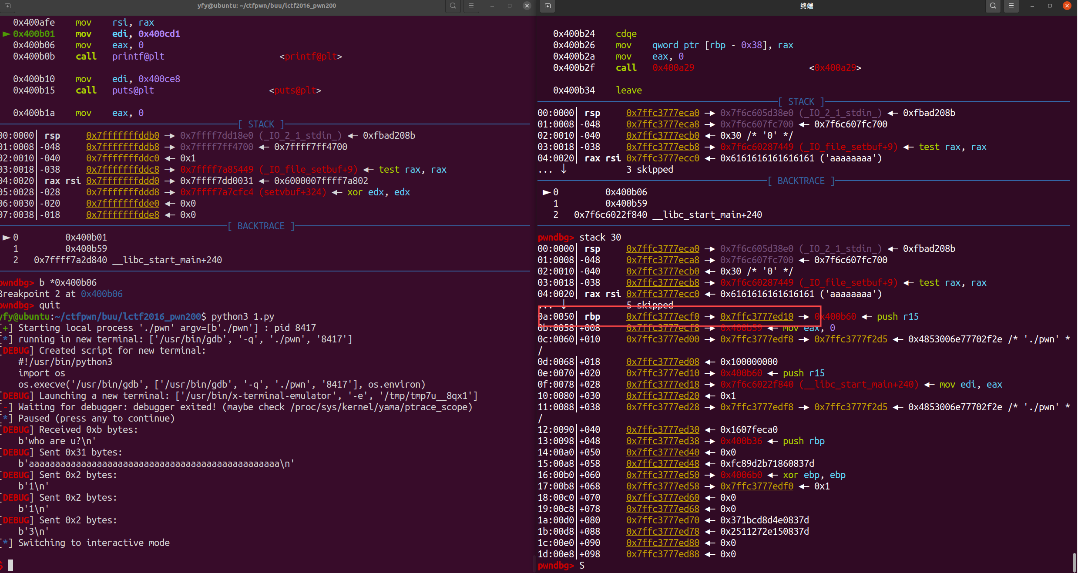The height and width of the screenshot is (573, 1078).
Task: Minimize the right terminal window
Action: [1032, 6]
